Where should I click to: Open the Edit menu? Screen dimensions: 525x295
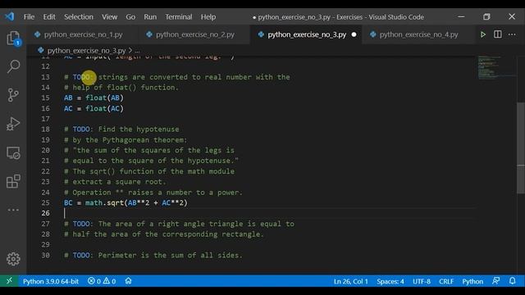point(49,16)
